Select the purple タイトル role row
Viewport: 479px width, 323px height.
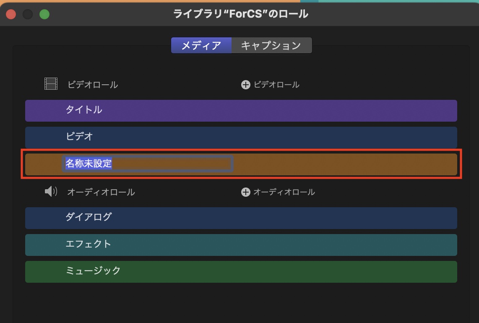(241, 110)
